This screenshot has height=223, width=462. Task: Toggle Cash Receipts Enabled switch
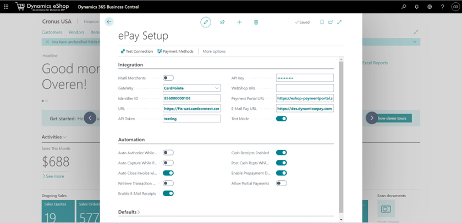(282, 153)
